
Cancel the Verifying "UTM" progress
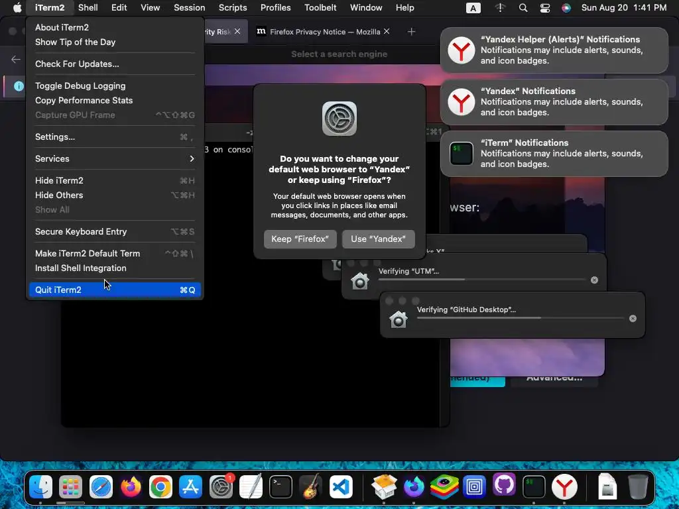coord(595,280)
